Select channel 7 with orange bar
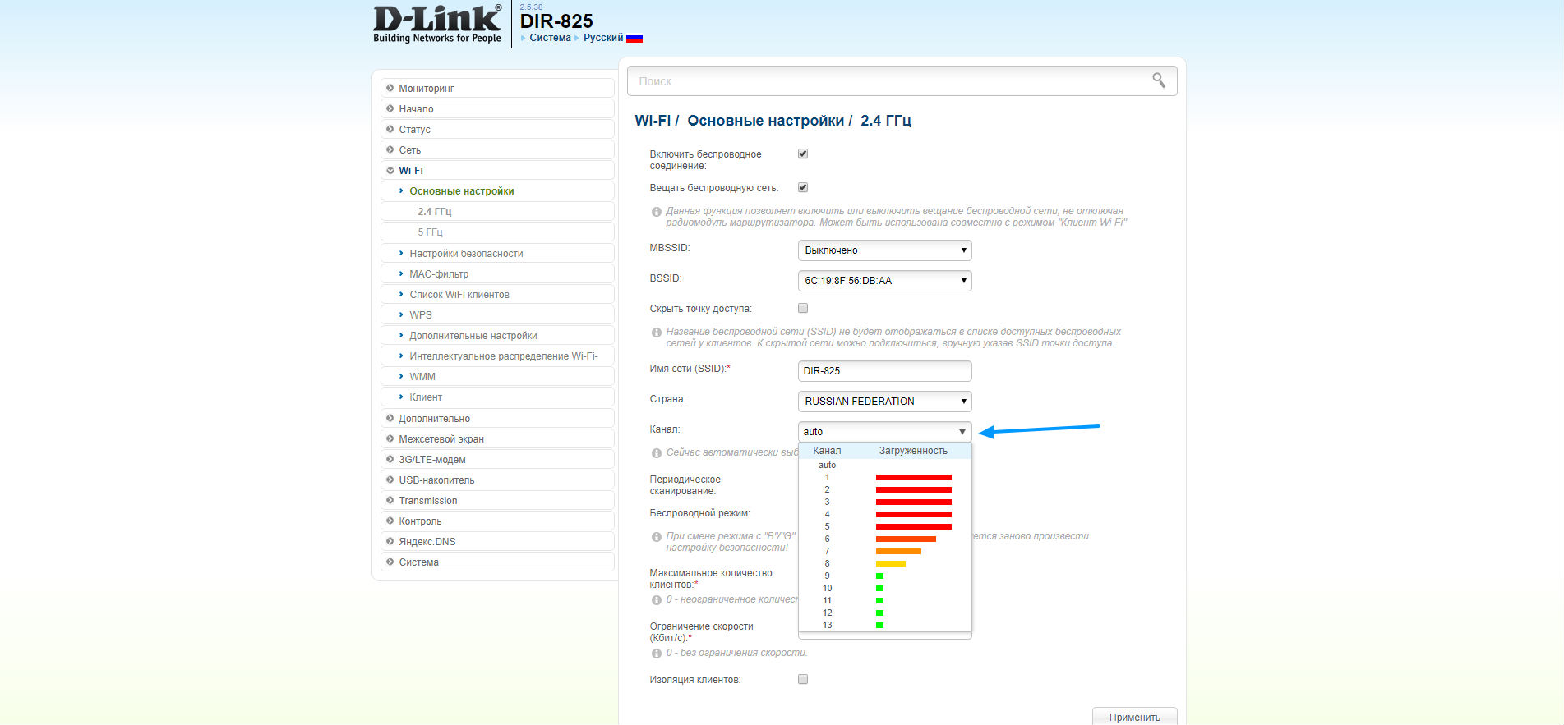Screen dimensions: 1564x725 [x=885, y=551]
